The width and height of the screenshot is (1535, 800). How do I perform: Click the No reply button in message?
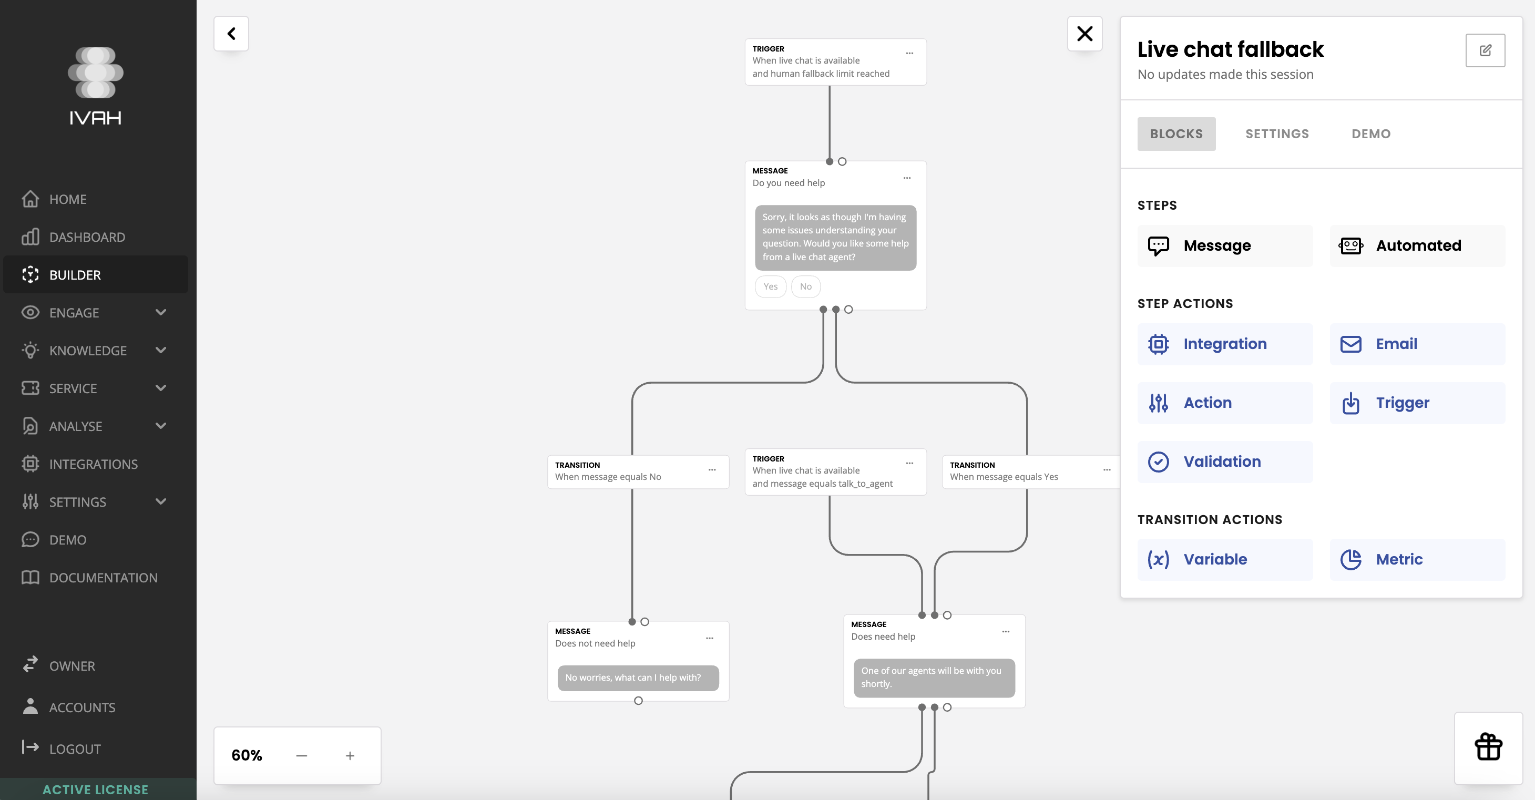pos(805,286)
